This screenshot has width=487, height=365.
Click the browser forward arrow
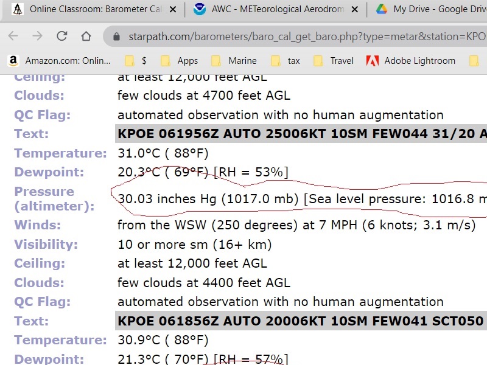pos(37,36)
